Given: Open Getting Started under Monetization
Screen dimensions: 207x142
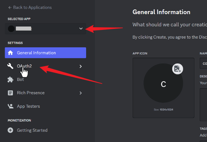Looking at the screenshot, I should pyautogui.click(x=32, y=130).
